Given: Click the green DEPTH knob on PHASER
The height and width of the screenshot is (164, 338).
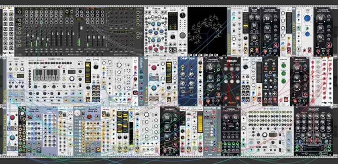Looking at the screenshot, I should tap(283, 81).
